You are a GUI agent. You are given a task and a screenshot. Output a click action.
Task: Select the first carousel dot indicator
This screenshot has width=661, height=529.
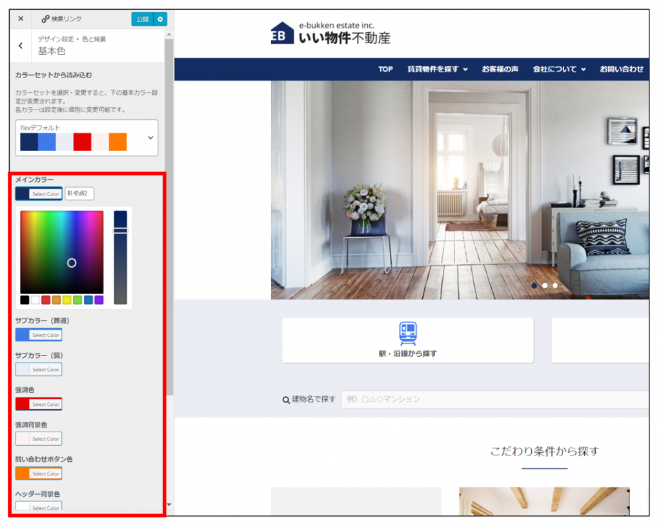534,285
